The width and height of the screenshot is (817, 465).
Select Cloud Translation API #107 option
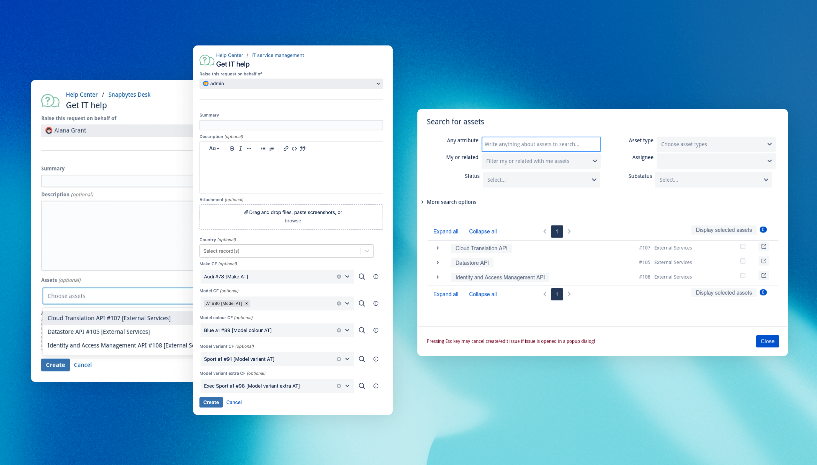coord(109,318)
